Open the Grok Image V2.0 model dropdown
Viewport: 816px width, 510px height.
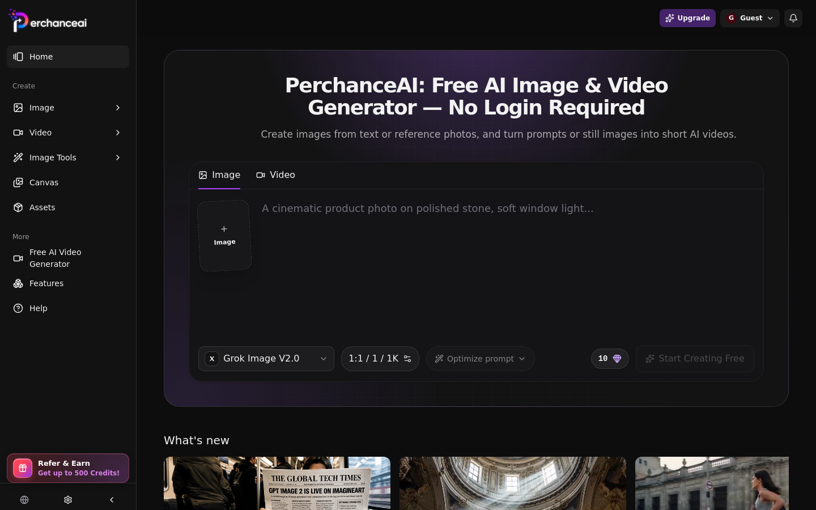(266, 359)
